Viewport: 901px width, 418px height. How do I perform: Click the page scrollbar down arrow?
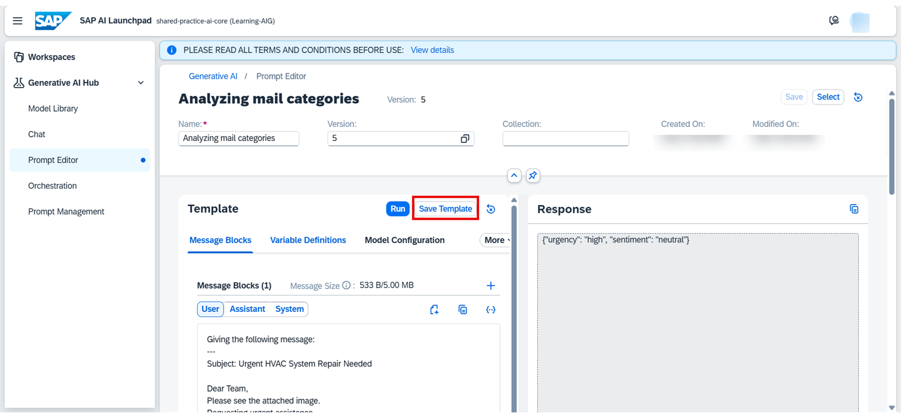point(892,408)
